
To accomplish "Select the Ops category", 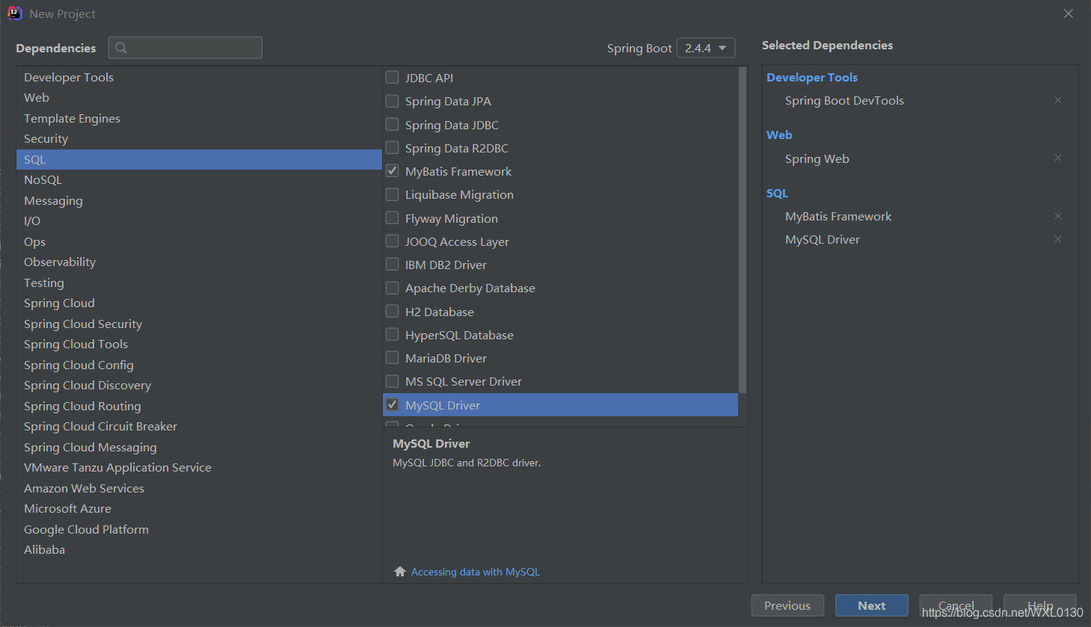I will point(199,241).
